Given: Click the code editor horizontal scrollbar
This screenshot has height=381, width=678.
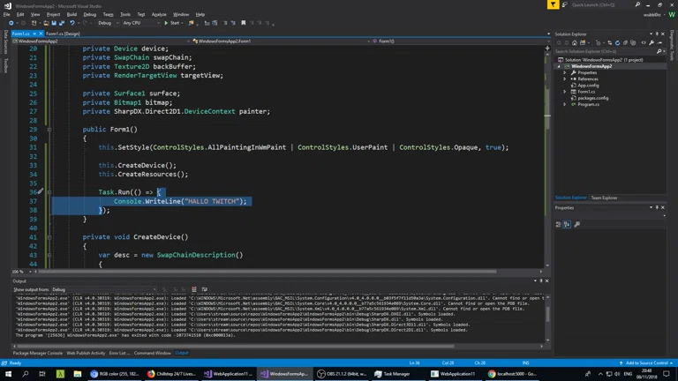Looking at the screenshot, I should 267,272.
